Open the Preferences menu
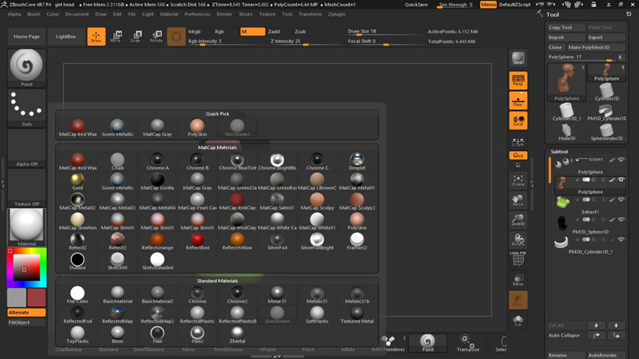This screenshot has height=359, width=639. pyautogui.click(x=197, y=14)
